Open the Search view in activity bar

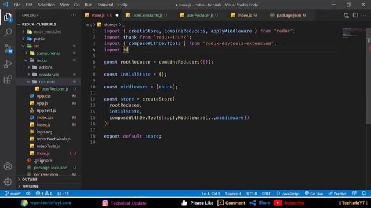coord(8,32)
